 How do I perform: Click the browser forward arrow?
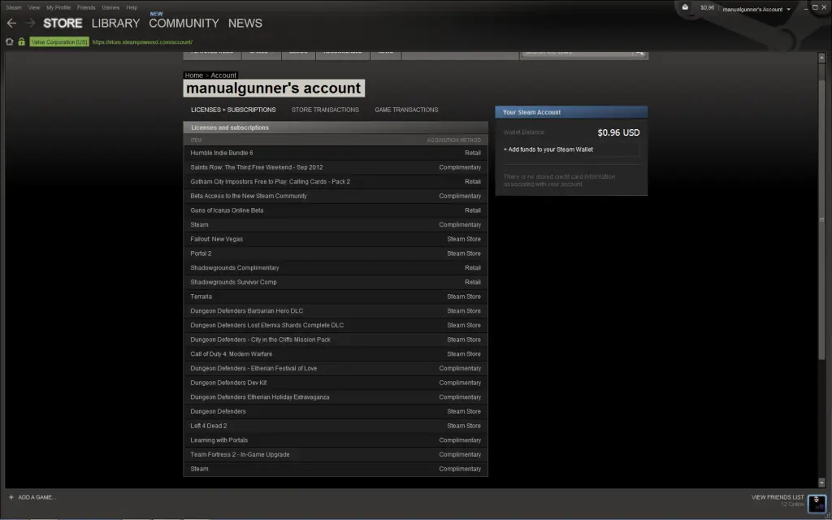pyautogui.click(x=30, y=23)
